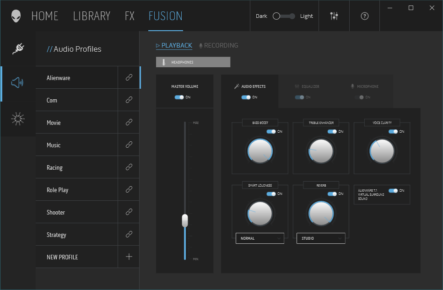Image resolution: width=443 pixels, height=290 pixels.
Task: Select the Headphones device button
Action: (193, 62)
